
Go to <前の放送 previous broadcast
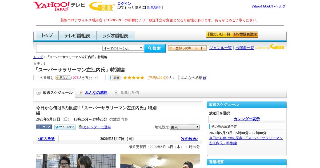(x=46, y=139)
